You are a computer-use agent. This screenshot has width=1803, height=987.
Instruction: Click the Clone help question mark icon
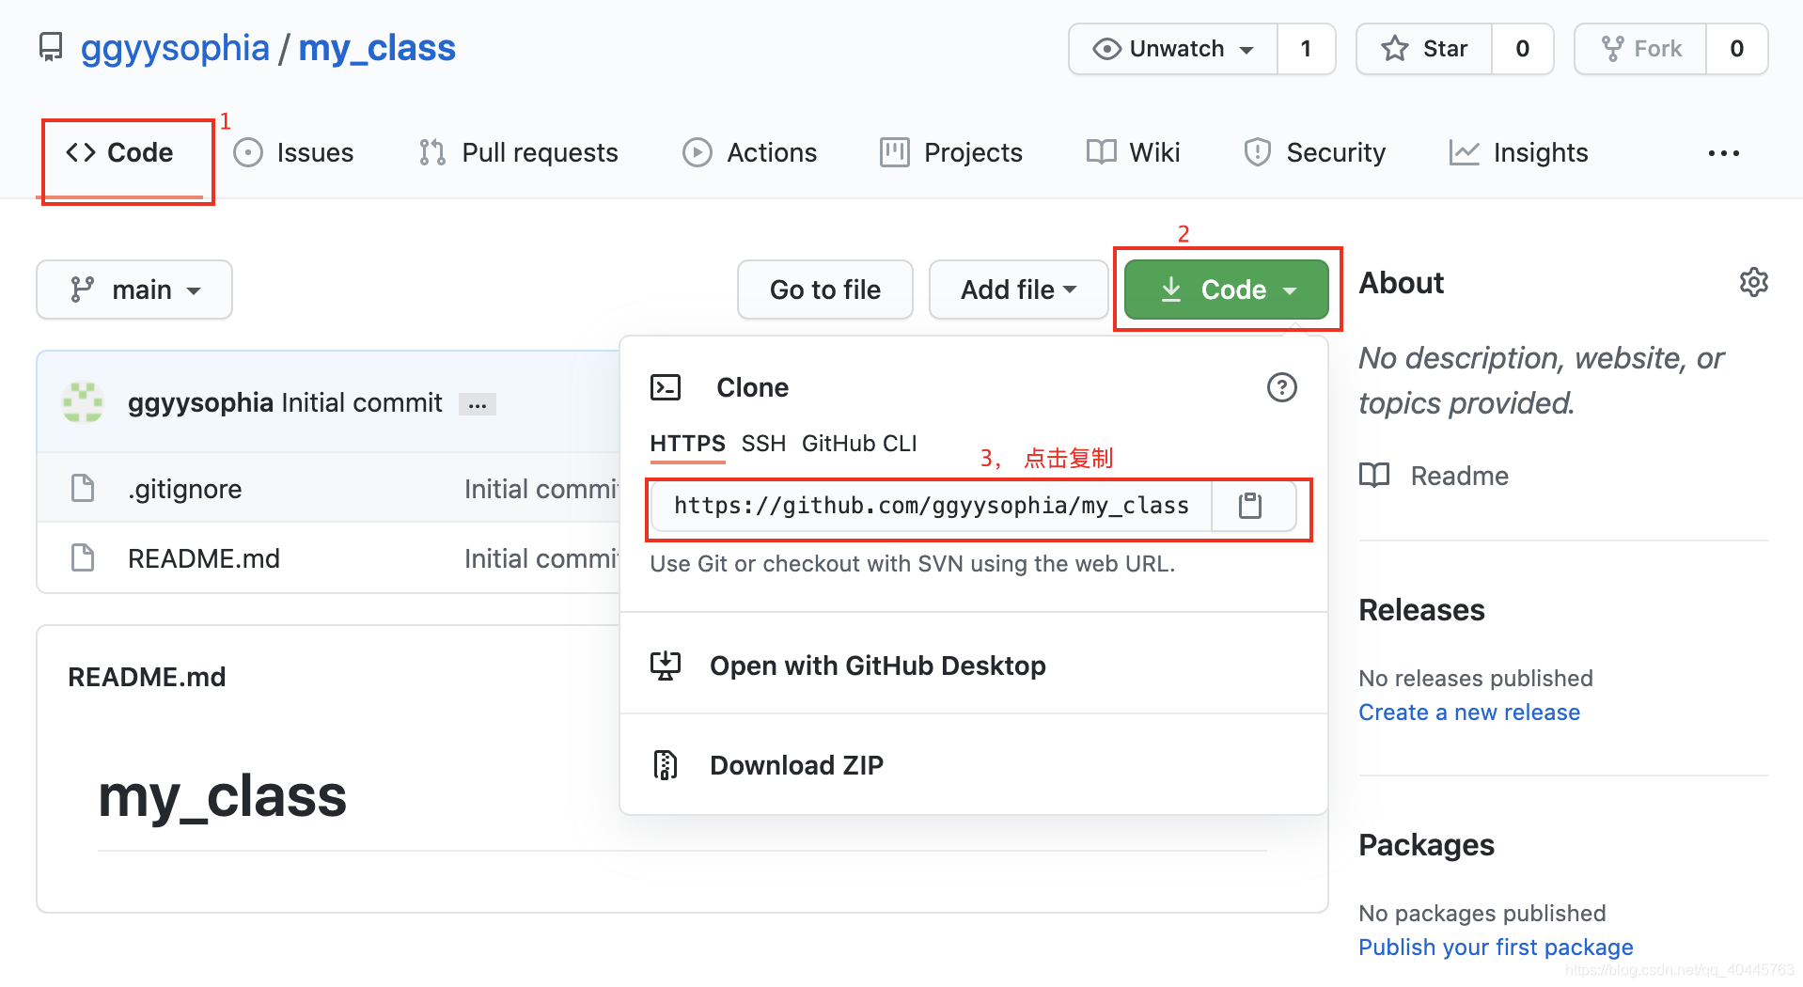tap(1282, 387)
